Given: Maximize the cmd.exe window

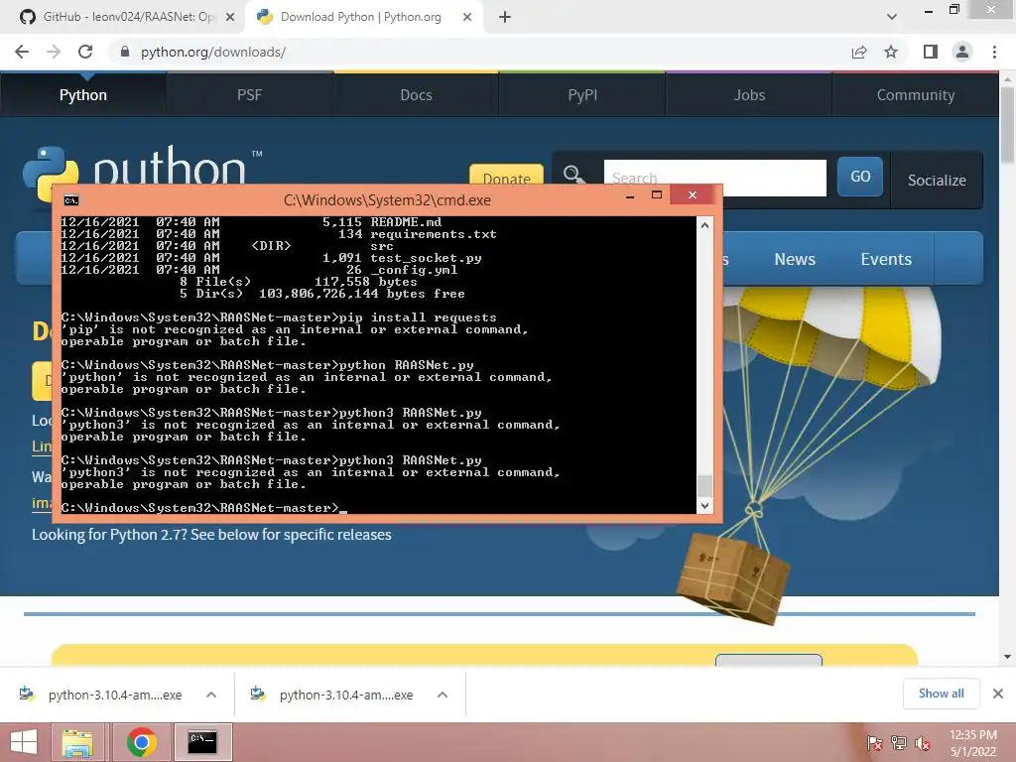Looking at the screenshot, I should 657,195.
